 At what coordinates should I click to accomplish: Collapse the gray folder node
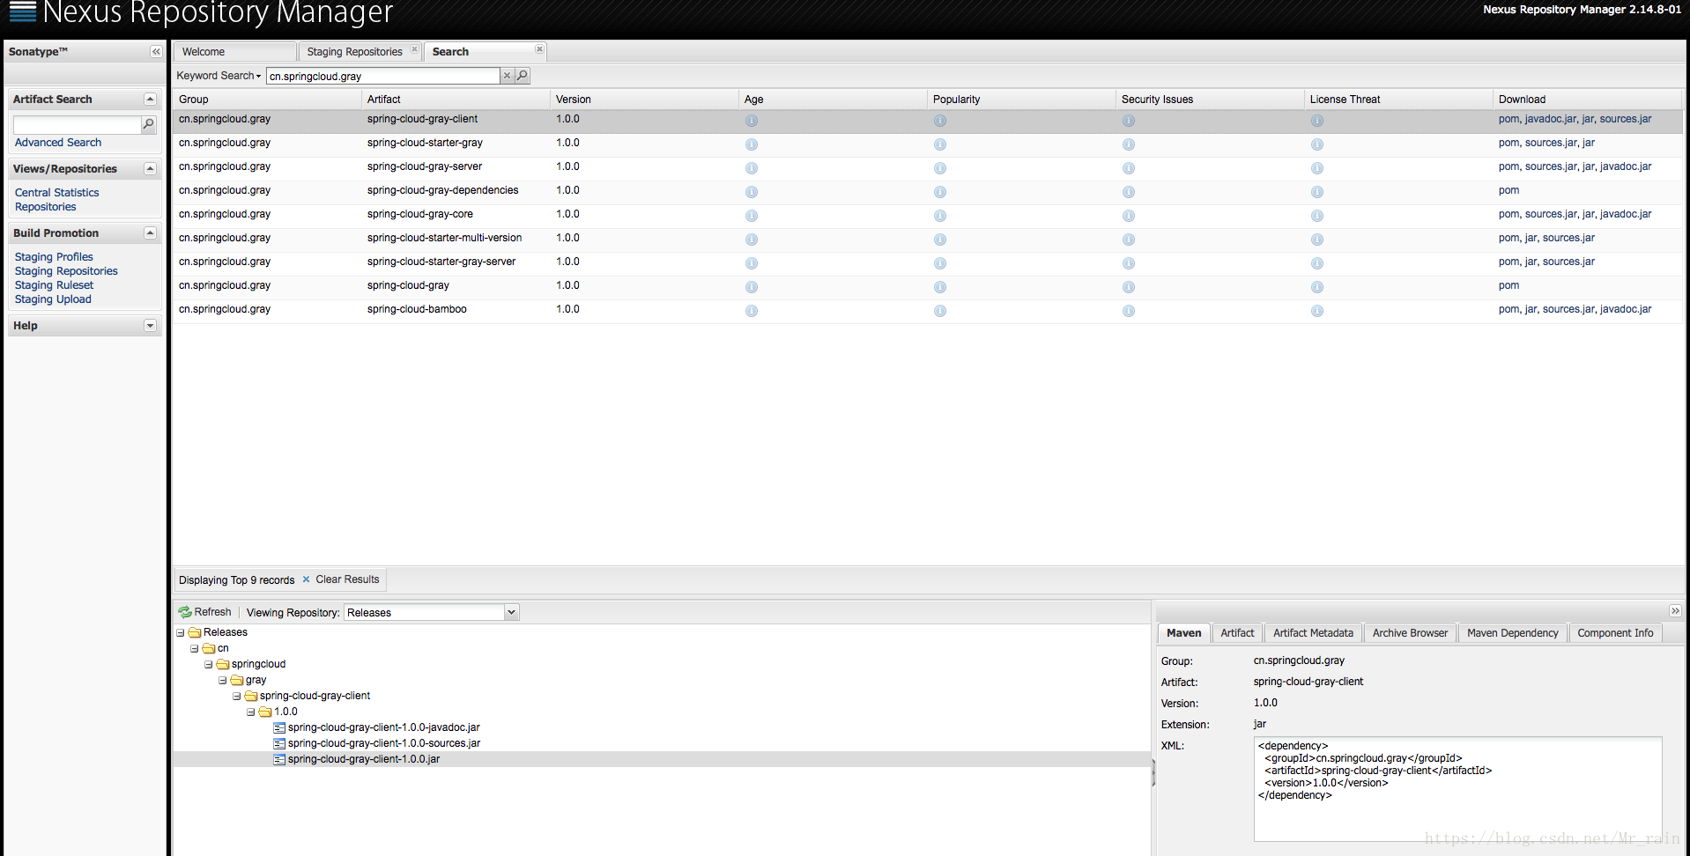tap(223, 680)
